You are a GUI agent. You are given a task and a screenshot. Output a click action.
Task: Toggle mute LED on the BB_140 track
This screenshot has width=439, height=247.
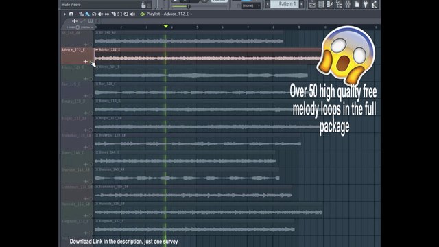(91, 45)
